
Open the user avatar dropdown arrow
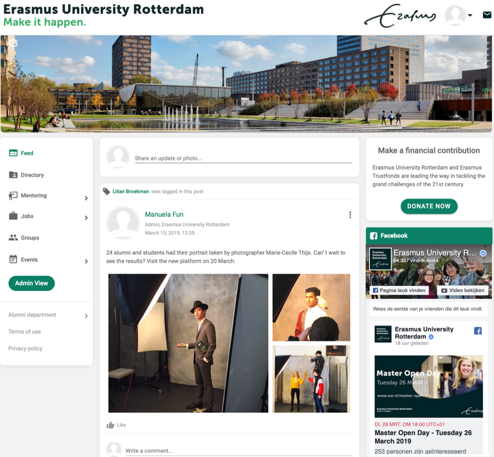pyautogui.click(x=470, y=15)
